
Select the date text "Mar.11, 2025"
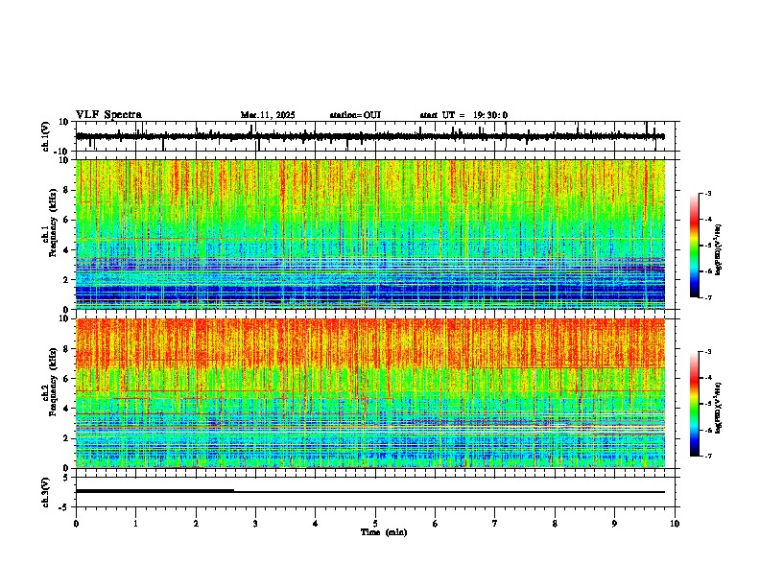(268, 115)
